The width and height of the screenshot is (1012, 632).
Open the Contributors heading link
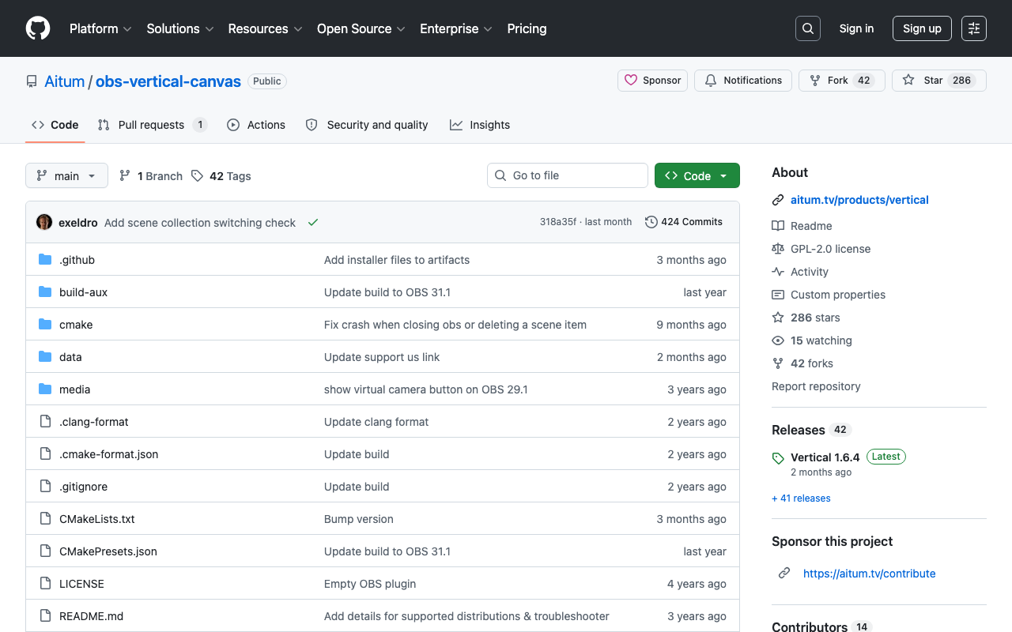coord(810,627)
